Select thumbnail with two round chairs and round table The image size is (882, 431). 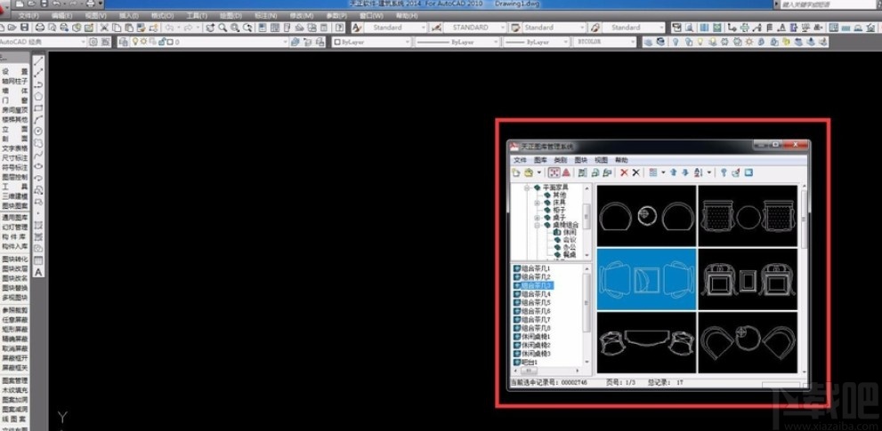point(646,216)
